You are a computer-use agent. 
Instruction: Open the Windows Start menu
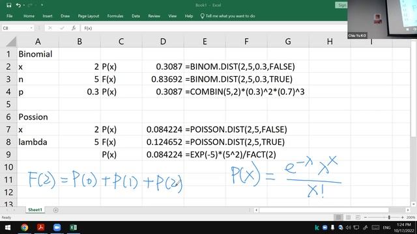pos(8,227)
